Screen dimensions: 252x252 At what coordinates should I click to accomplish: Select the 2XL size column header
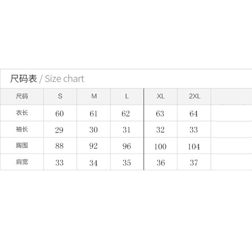point(194,96)
